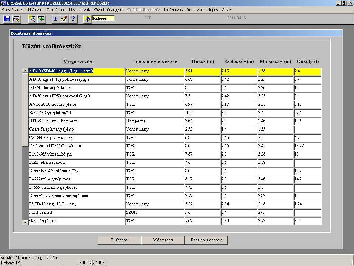Click the 1.74 weight cell of ESZD-10

tap(307, 204)
